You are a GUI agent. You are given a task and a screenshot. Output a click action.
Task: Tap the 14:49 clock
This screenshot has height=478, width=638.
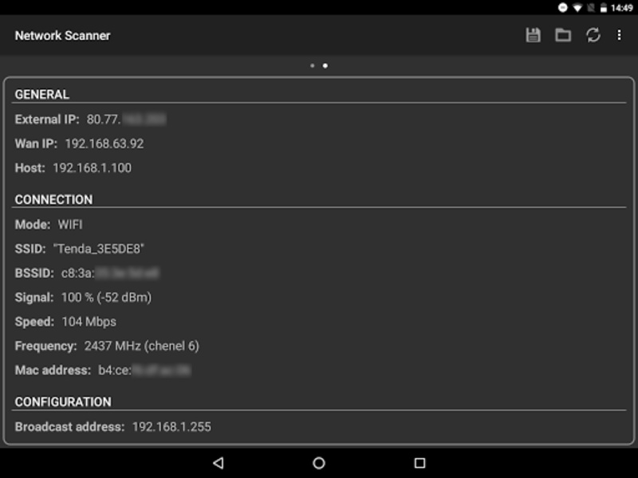(622, 8)
